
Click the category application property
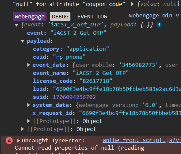click(71, 49)
